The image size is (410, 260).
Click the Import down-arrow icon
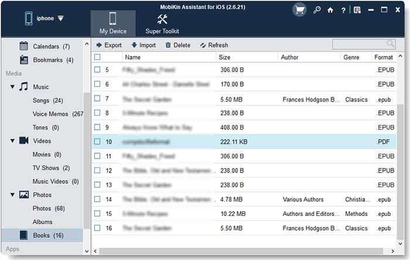tap(134, 45)
